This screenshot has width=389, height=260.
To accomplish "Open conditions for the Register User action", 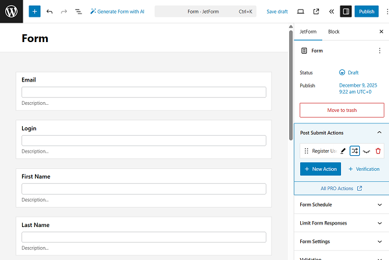I will pos(355,151).
